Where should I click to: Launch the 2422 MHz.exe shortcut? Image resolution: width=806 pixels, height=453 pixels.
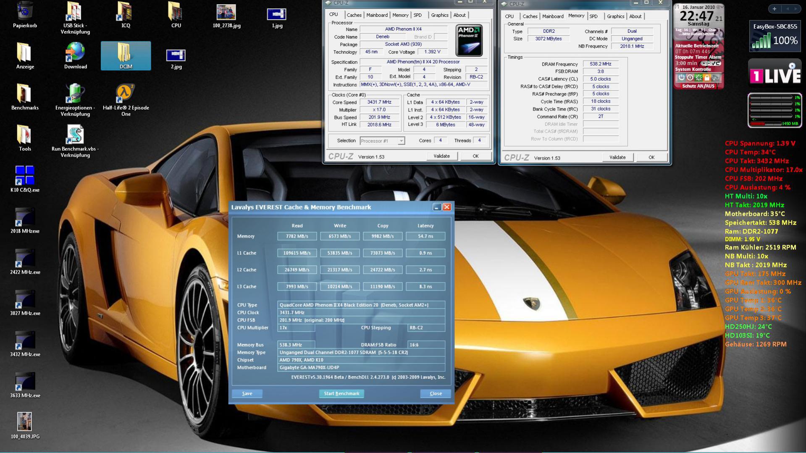click(25, 262)
